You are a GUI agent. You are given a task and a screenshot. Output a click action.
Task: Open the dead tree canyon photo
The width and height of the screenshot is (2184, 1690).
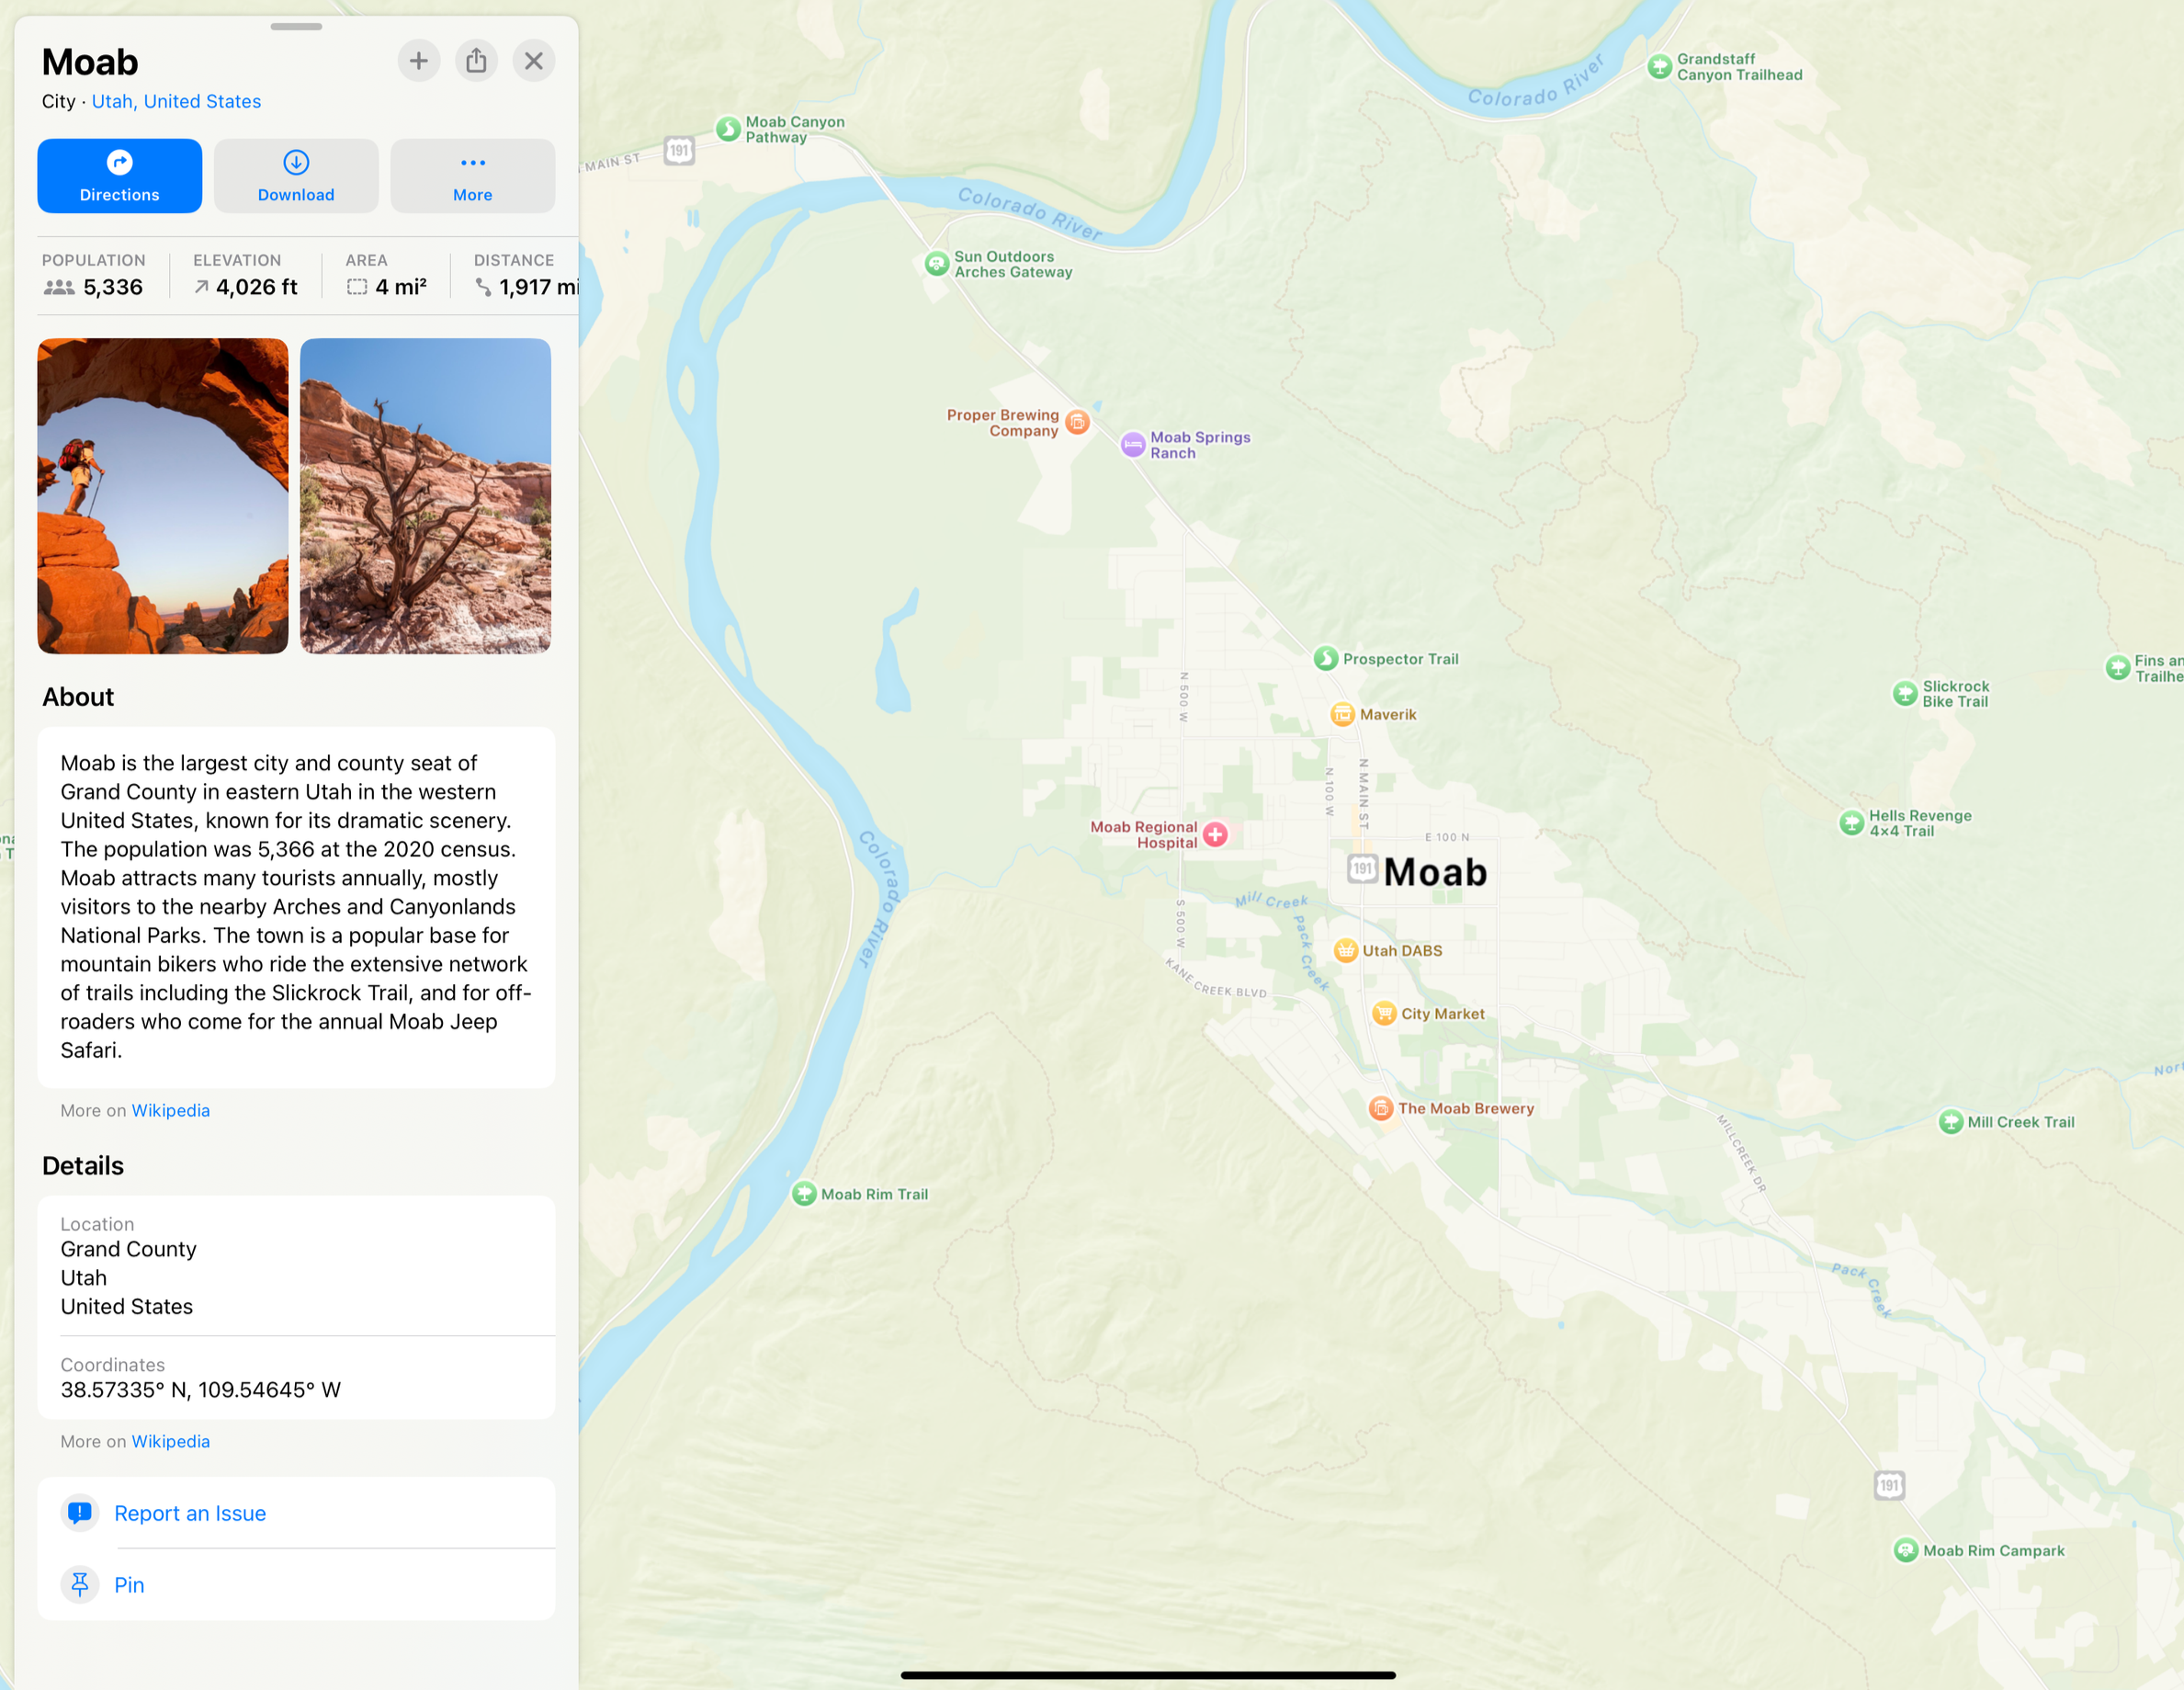[x=425, y=495]
